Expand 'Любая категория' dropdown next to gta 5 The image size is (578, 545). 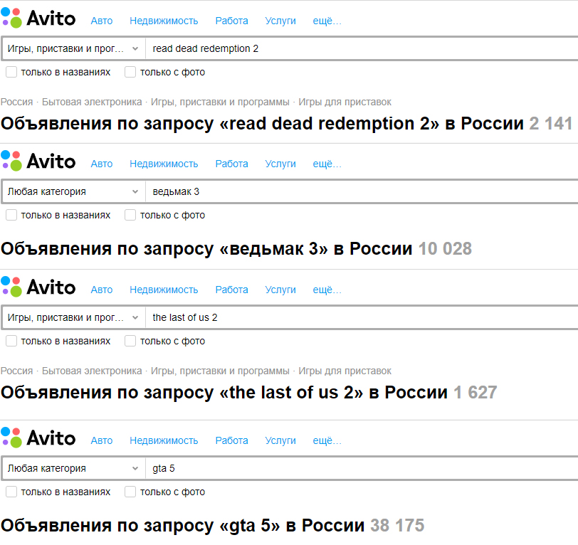tap(73, 469)
